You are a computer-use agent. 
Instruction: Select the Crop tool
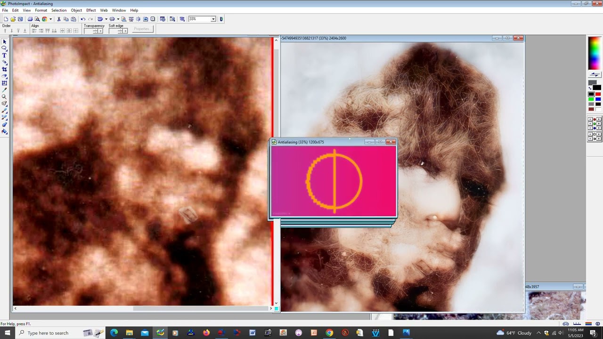(5, 69)
